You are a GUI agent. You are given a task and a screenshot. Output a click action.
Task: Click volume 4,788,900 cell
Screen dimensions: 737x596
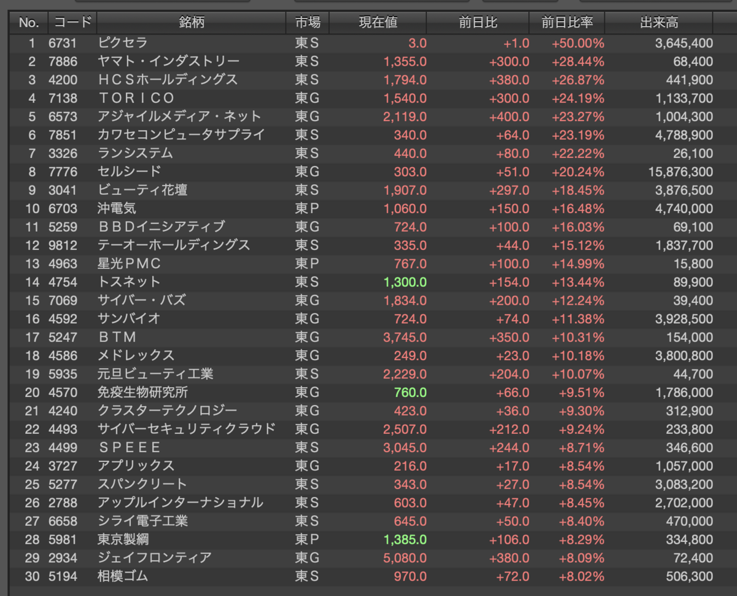(684, 135)
